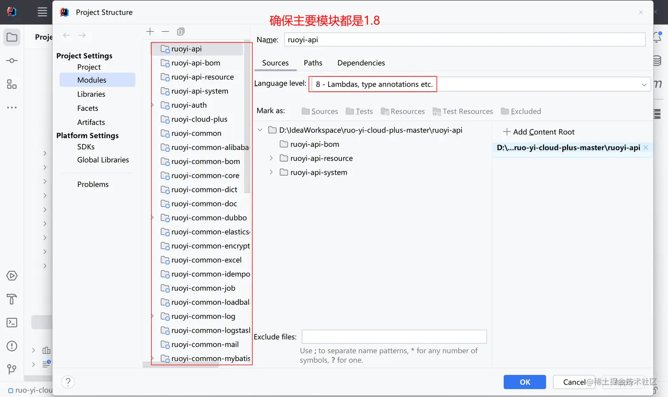This screenshot has height=397, width=668.
Task: Select Libraries in settings list
Action: coord(91,94)
